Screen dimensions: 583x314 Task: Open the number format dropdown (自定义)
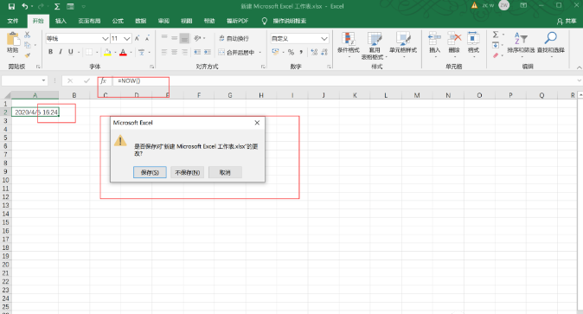[x=324, y=38]
